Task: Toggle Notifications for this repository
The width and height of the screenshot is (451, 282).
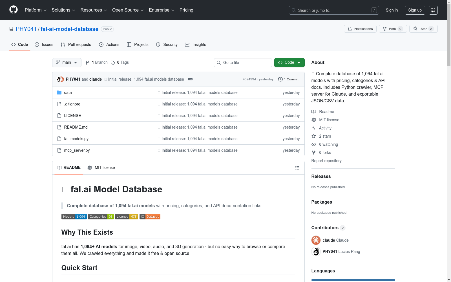Action: click(x=360, y=29)
